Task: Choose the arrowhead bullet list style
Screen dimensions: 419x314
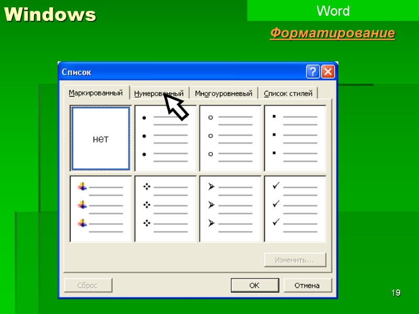Action: [x=230, y=209]
